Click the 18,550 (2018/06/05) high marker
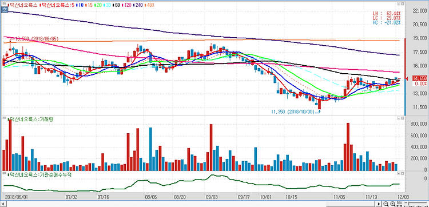The image size is (429, 207). tap(37, 39)
